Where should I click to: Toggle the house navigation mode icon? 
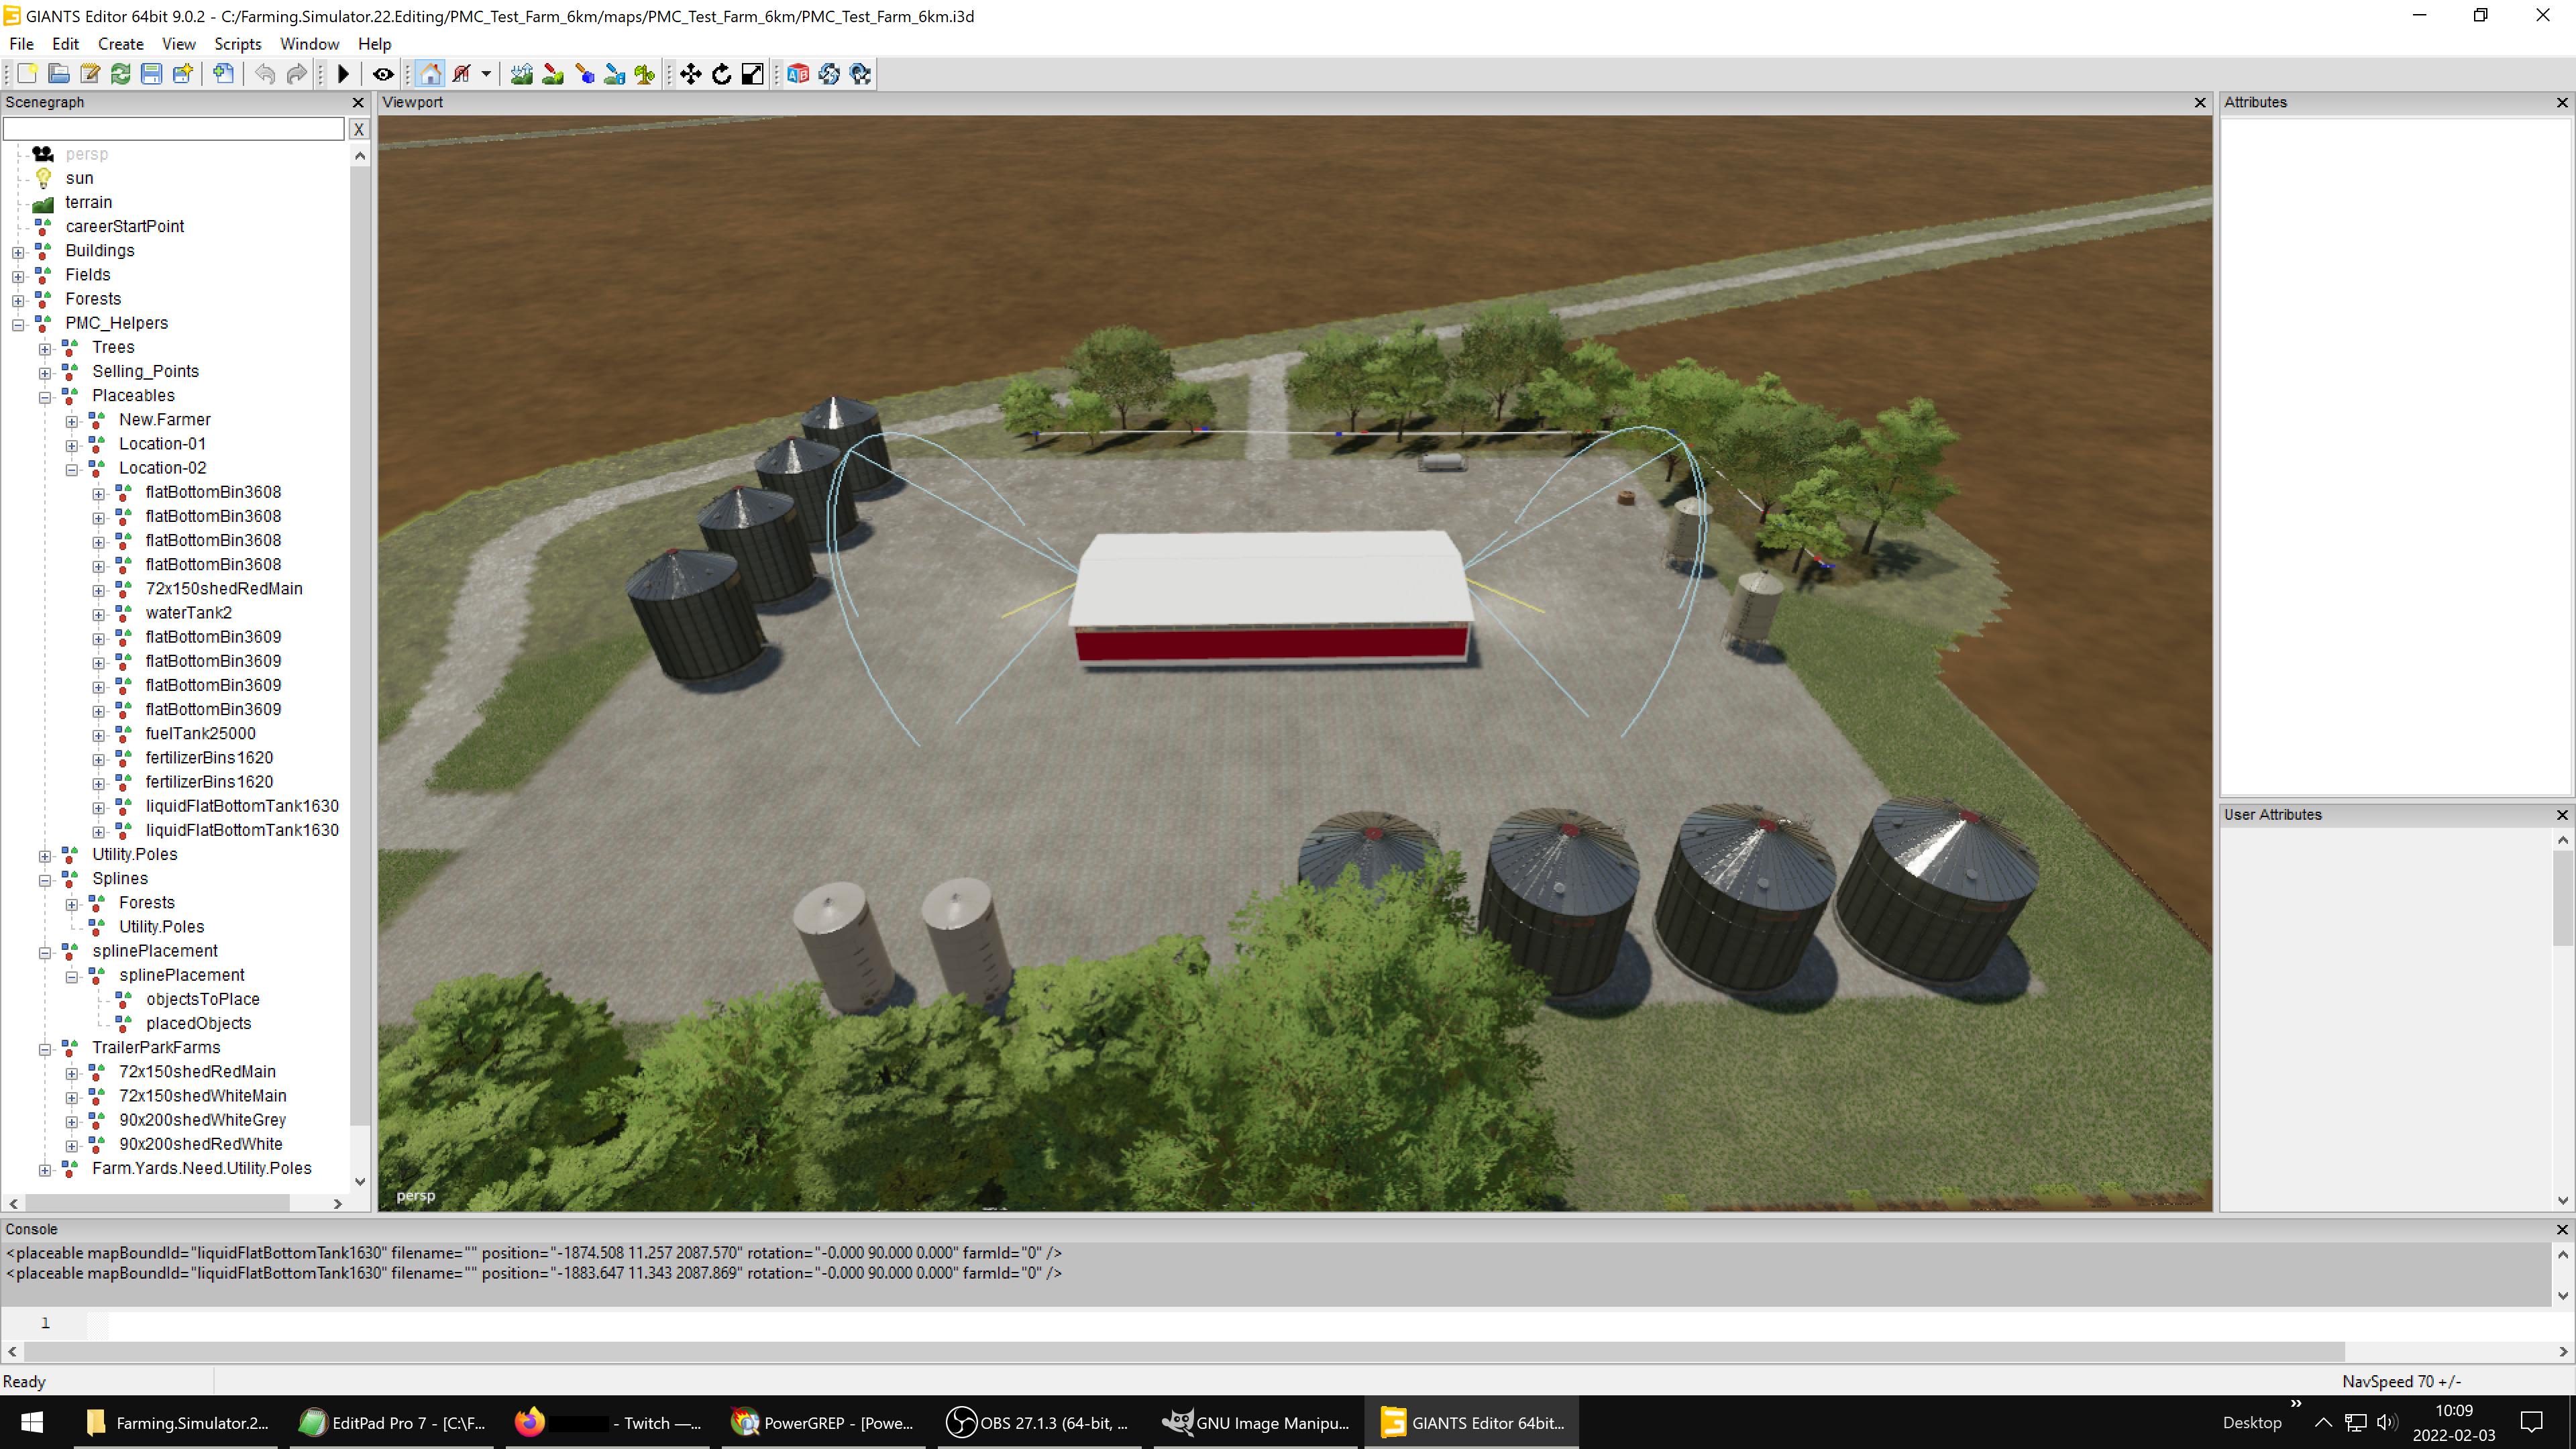[x=430, y=74]
